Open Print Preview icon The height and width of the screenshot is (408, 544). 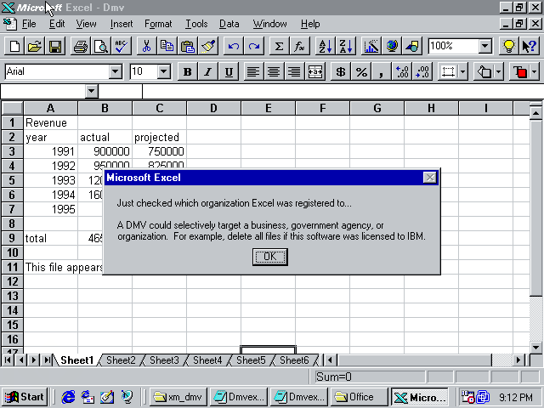(101, 46)
